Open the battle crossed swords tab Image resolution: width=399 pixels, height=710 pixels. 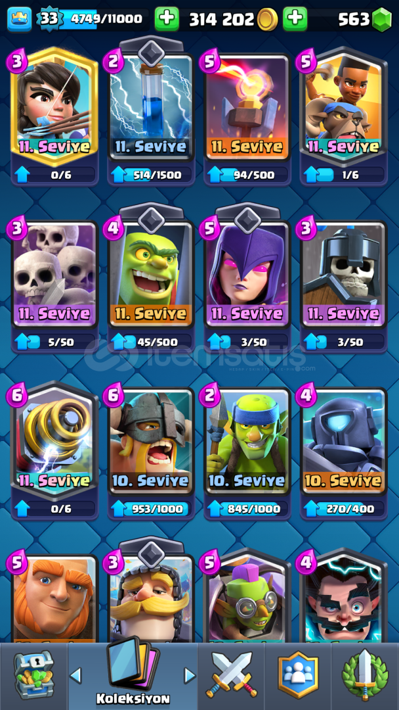click(230, 674)
